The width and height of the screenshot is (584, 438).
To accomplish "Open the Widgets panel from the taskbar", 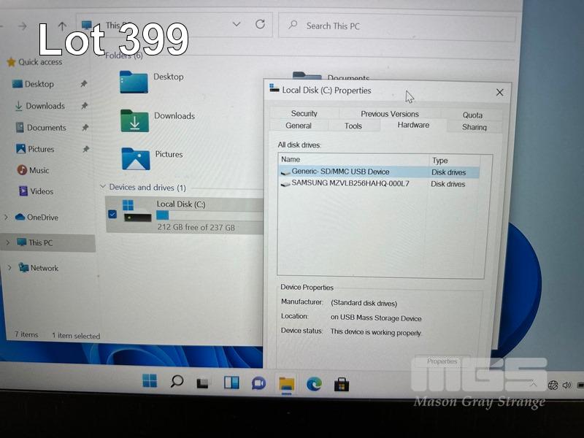I will [x=231, y=382].
